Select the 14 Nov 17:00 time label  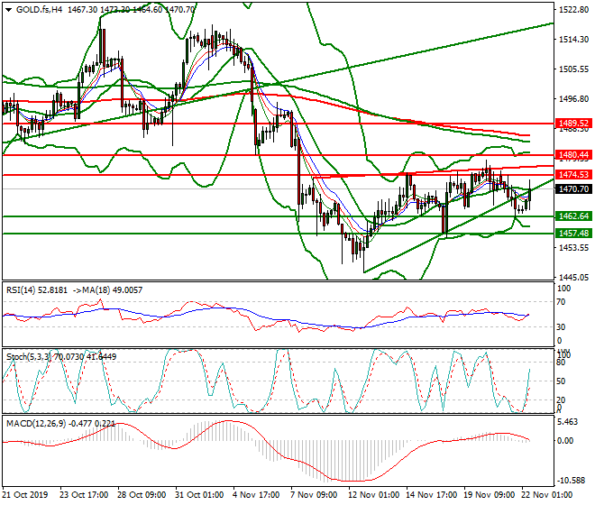(x=432, y=495)
